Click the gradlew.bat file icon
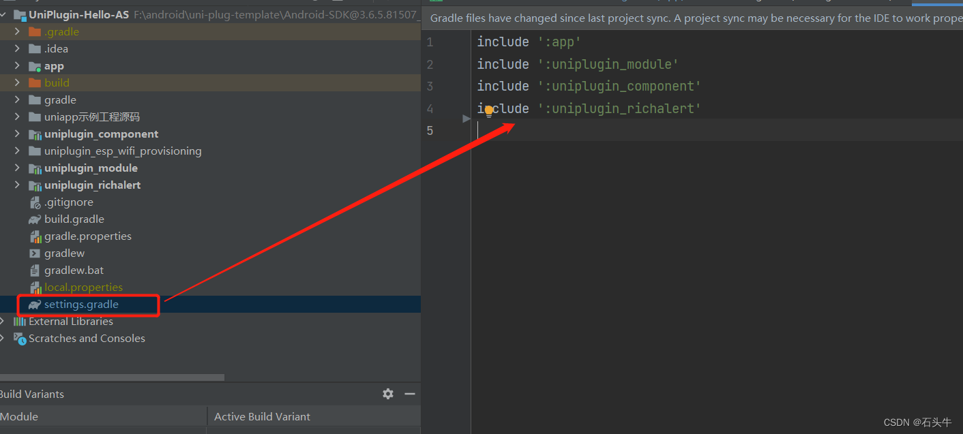The width and height of the screenshot is (963, 434). click(35, 270)
